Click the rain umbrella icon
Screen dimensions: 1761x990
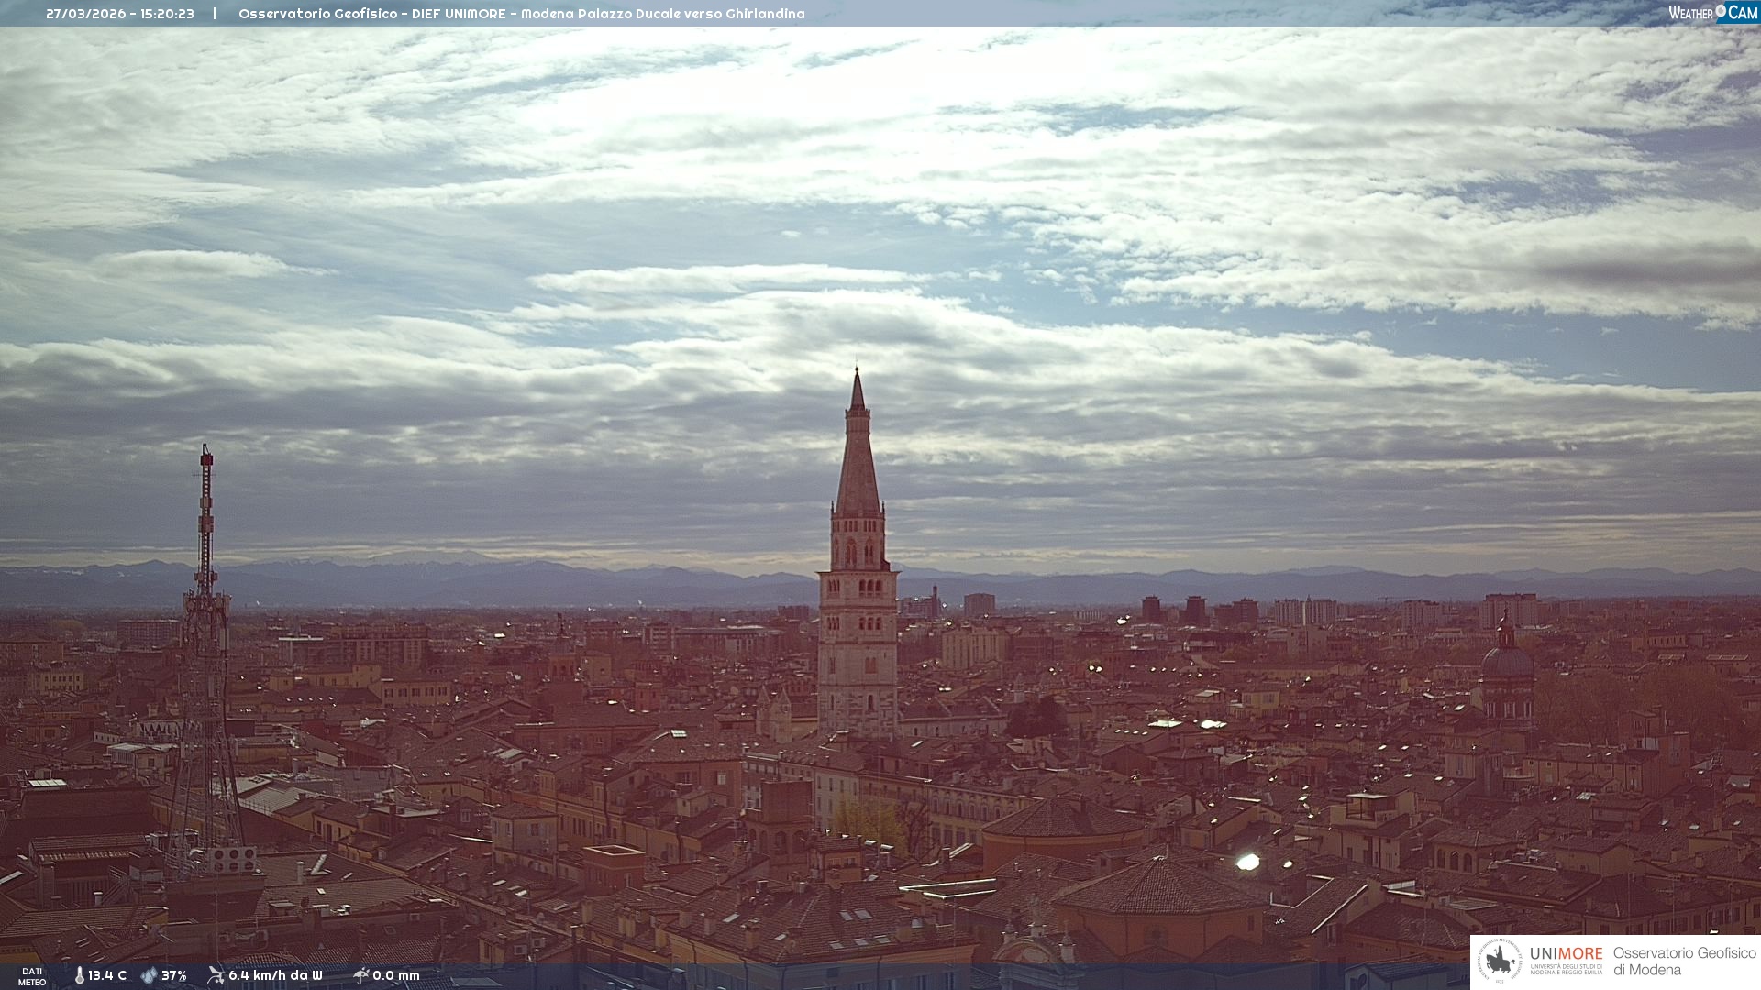[360, 975]
